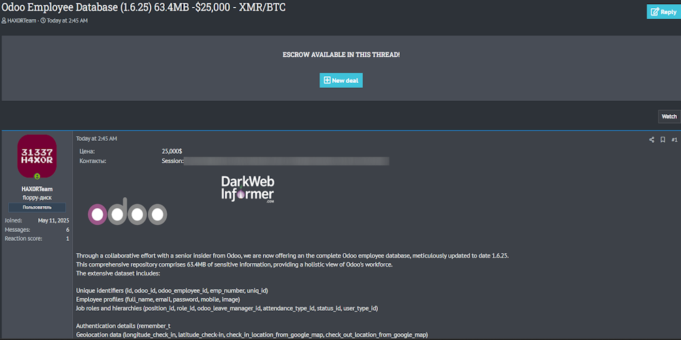Viewport: 681px width, 340px height.
Task: Click the floppy-диск user title
Action: coord(37,197)
